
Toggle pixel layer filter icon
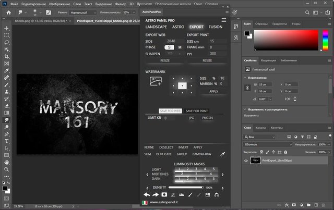click(289, 137)
